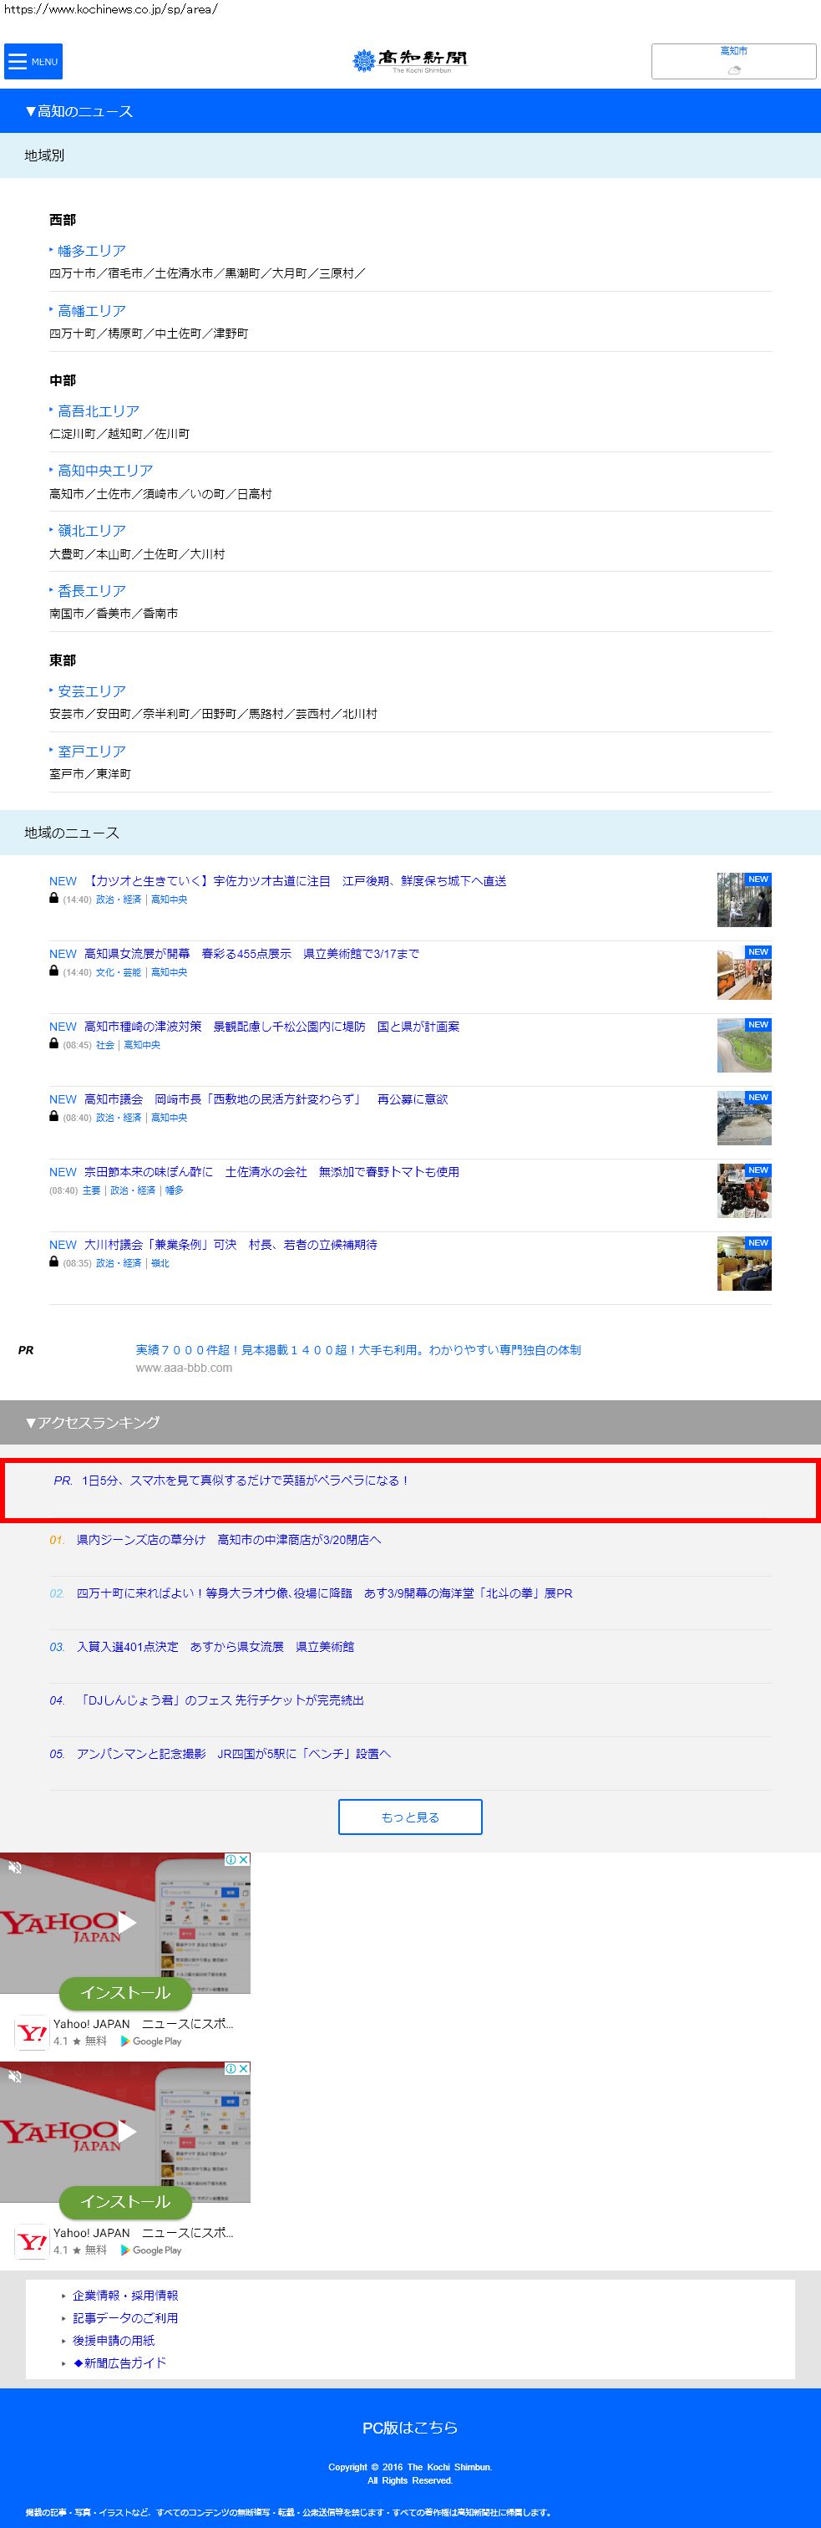Screen dimensions: 821x2528
Task: Open the カツオと生きていく news article
Action: pos(296,880)
